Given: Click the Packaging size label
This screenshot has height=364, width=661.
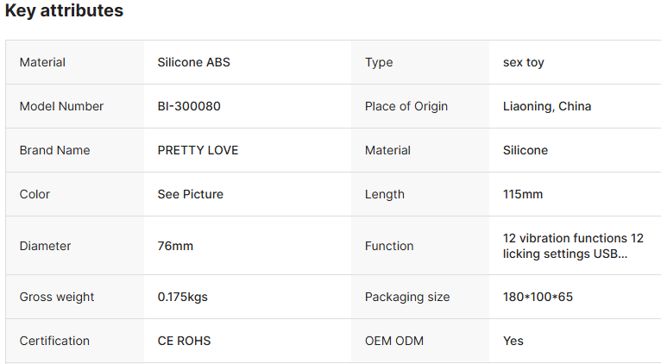Looking at the screenshot, I should tap(407, 297).
